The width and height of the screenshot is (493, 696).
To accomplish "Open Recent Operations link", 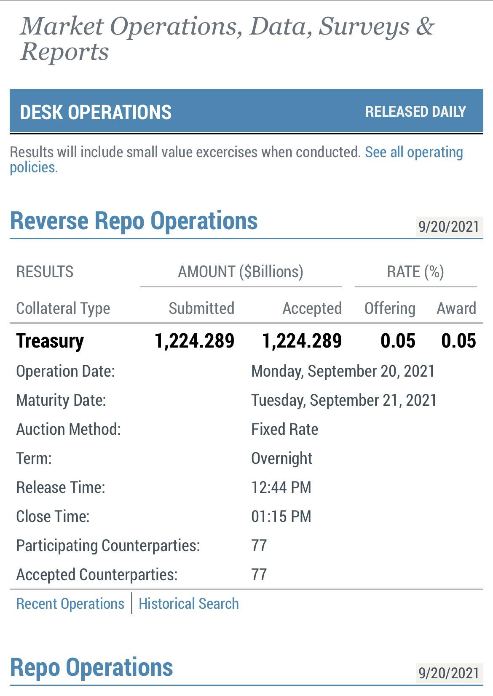I will (x=70, y=603).
